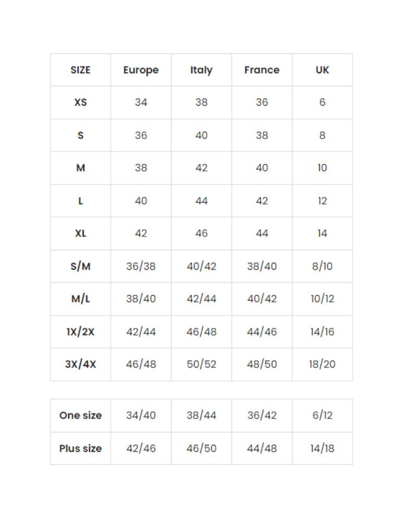Click the Europe value 46/48 cell
This screenshot has height=520, width=416.
[x=141, y=364]
